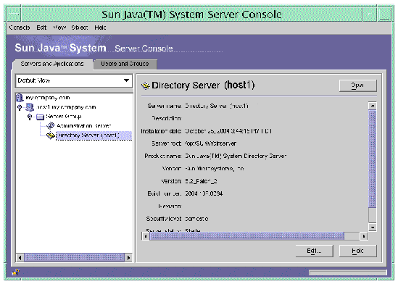Click the status bar lock icon
The height and width of the screenshot is (284, 398).
pos(16,272)
